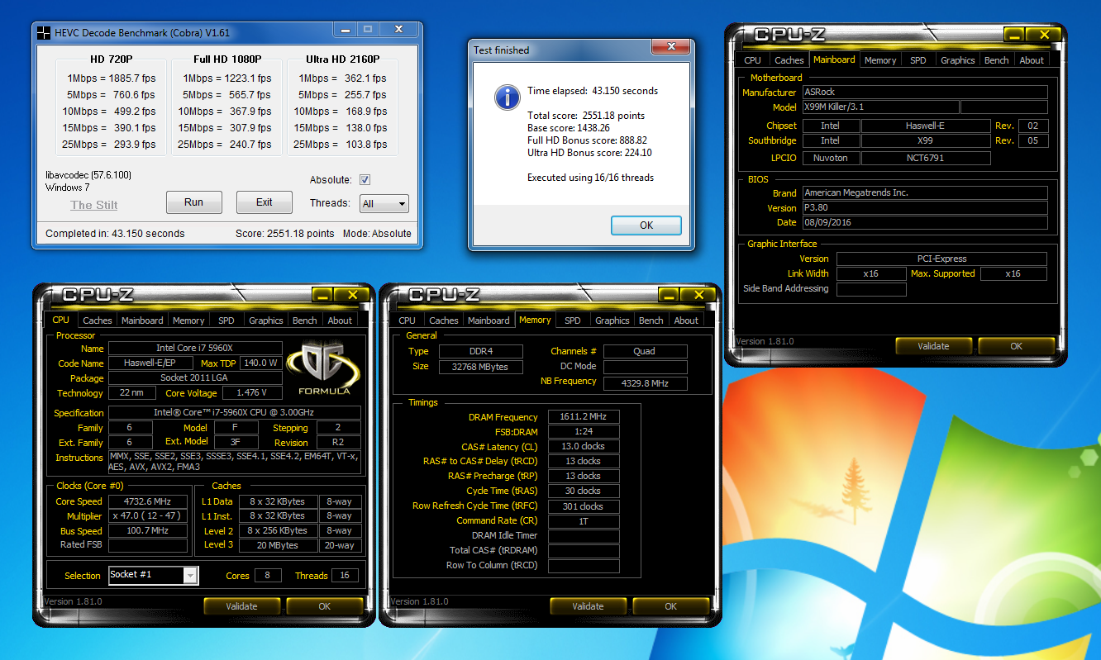Open the Threads dropdown set to All
This screenshot has height=660, width=1101.
coord(384,203)
